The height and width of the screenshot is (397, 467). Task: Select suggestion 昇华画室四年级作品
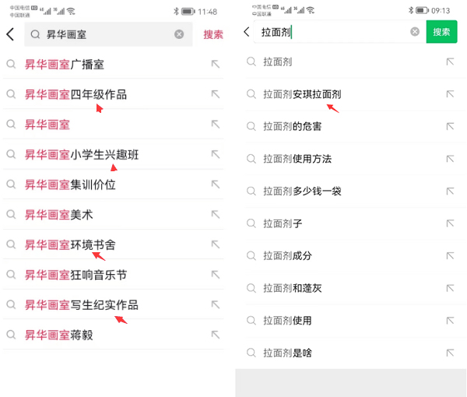75,94
